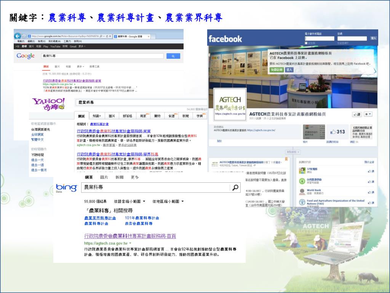390x293 pixels.
Task: Select the Yahoo 知識+ tab
Action: click(97, 116)
